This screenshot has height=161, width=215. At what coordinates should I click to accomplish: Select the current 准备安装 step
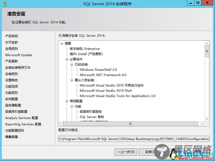(x=12, y=137)
